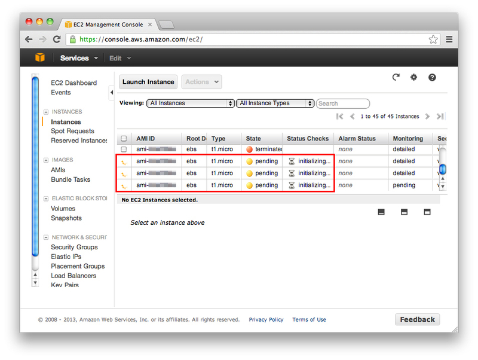478x360 pixels.
Task: Open Security Groups in sidebar
Action: pyautogui.click(x=74, y=247)
